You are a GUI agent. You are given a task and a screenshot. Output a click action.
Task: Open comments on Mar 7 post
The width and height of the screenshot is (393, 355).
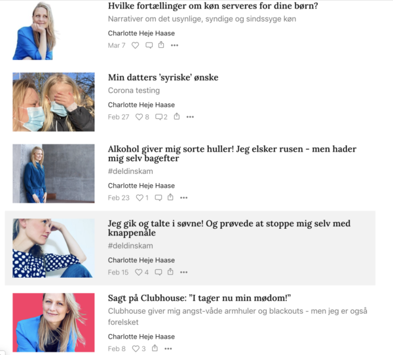pyautogui.click(x=149, y=45)
